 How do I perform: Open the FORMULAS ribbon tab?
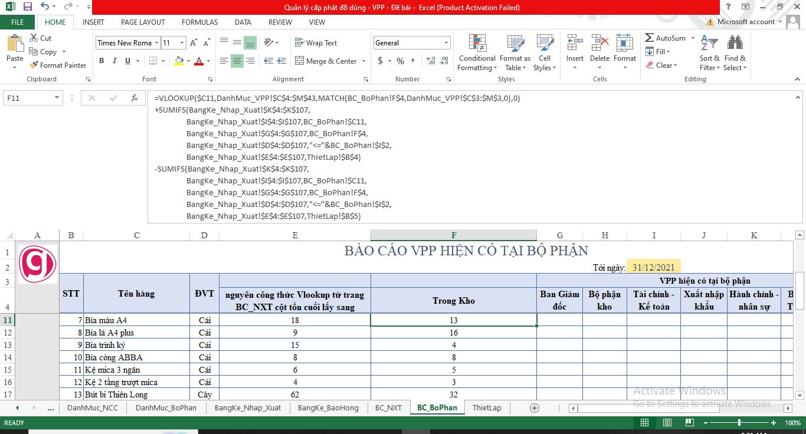(x=199, y=22)
